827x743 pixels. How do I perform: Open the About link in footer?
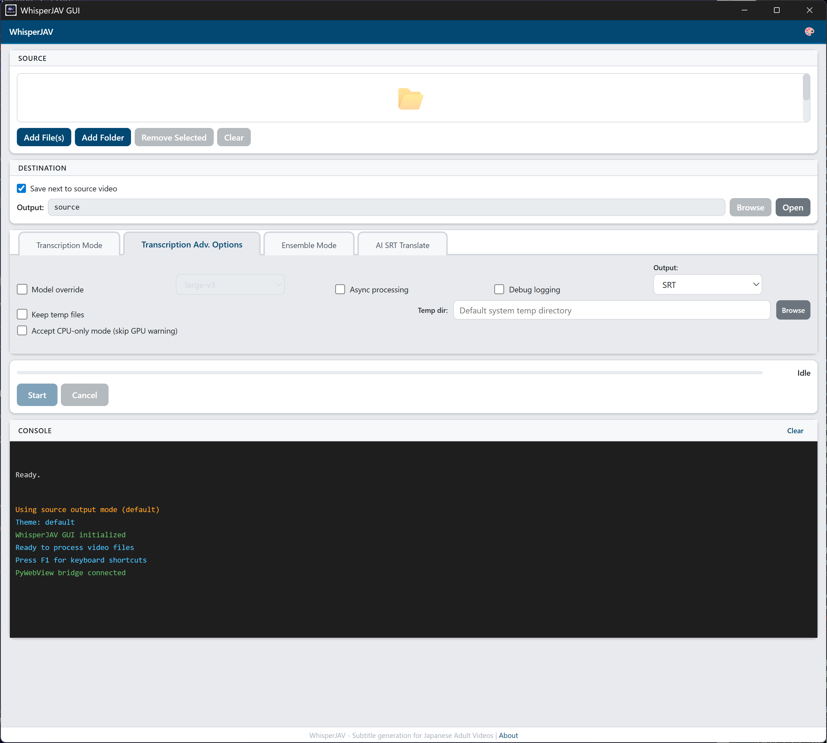click(508, 735)
